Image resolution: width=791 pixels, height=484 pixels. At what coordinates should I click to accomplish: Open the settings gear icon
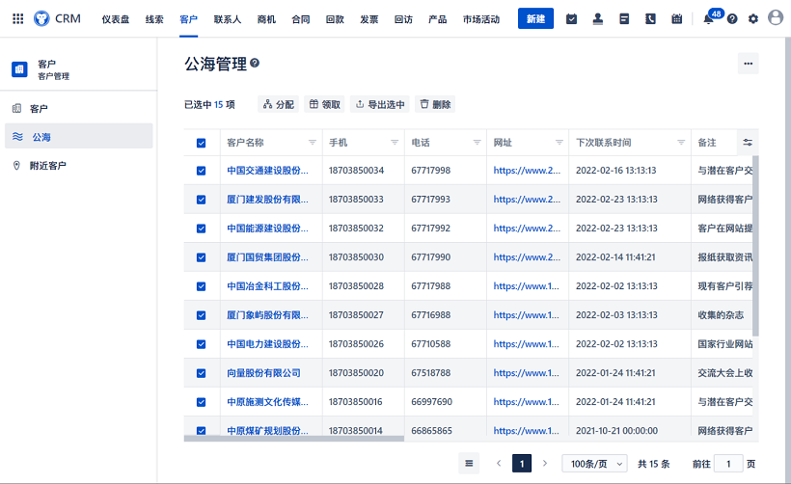click(752, 19)
